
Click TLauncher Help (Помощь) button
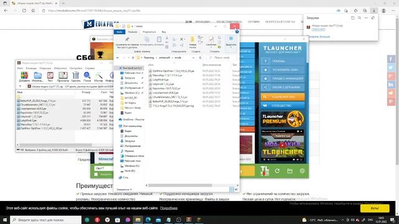coord(282,61)
